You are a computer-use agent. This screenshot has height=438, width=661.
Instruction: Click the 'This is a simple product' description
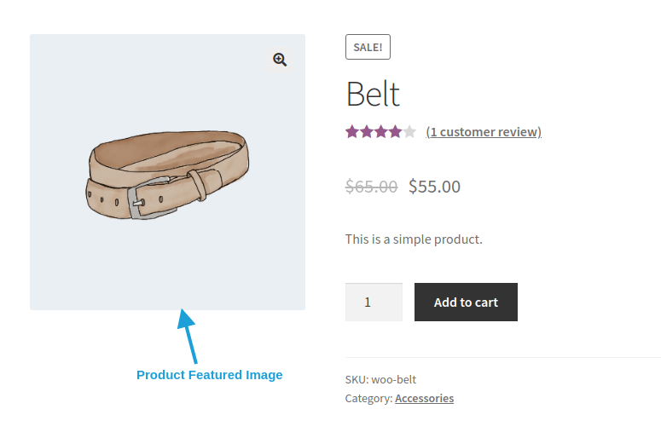tap(414, 239)
